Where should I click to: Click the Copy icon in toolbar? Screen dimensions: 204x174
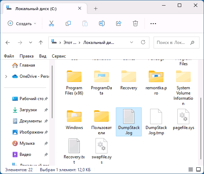click(68, 23)
